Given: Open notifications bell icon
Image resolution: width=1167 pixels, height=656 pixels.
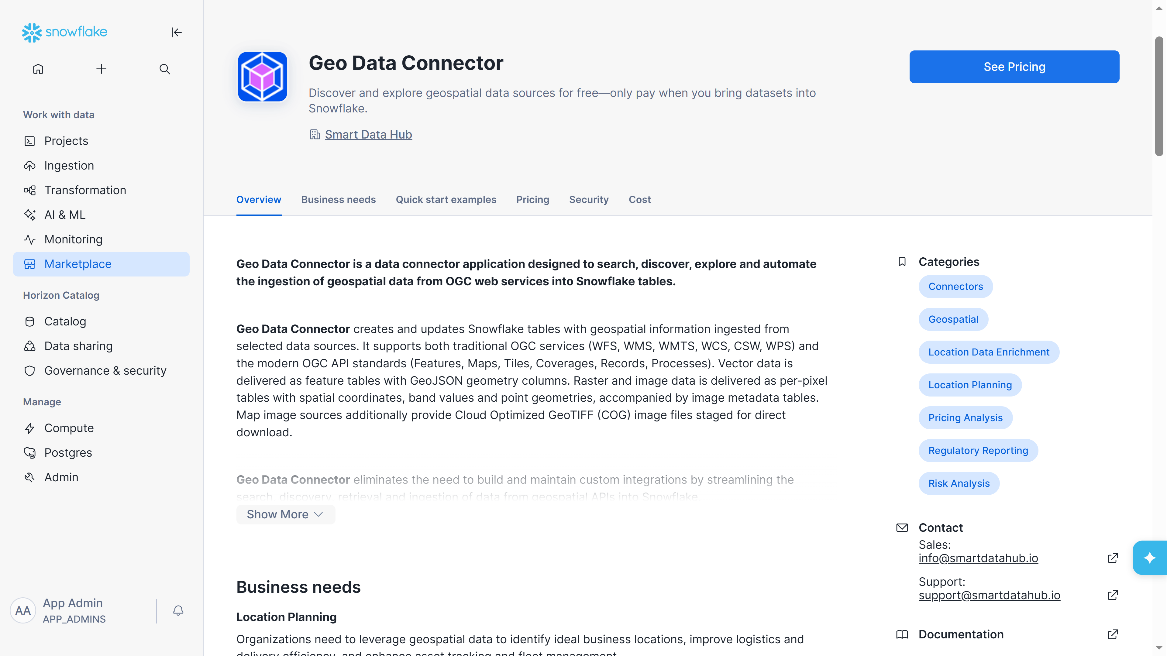Looking at the screenshot, I should tap(178, 610).
